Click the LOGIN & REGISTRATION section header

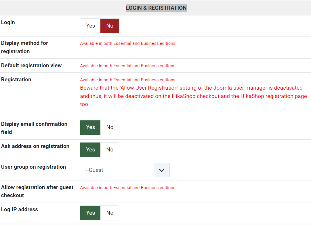click(156, 8)
